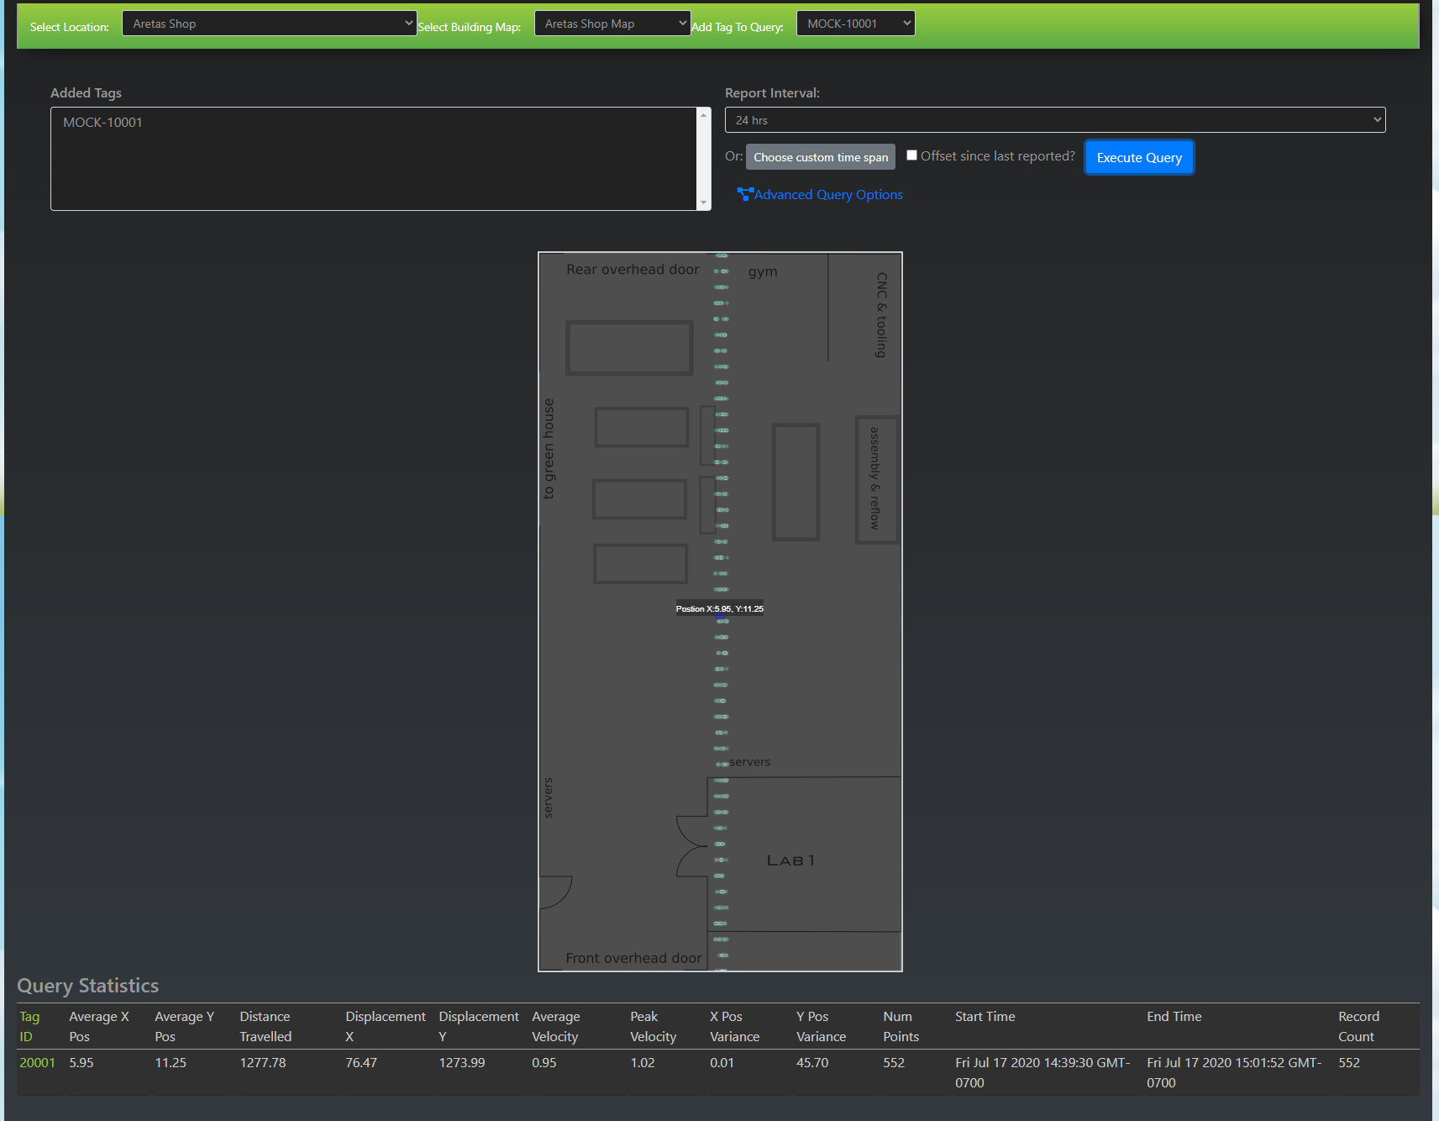Click the End Time column header
This screenshot has width=1439, height=1121.
tap(1174, 1017)
